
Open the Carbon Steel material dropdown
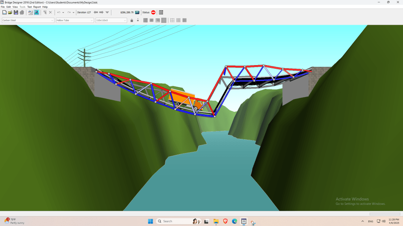click(x=28, y=20)
